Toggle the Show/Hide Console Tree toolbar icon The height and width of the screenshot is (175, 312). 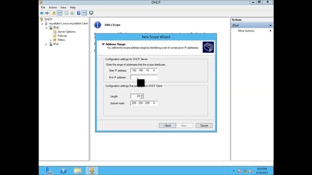59,13
